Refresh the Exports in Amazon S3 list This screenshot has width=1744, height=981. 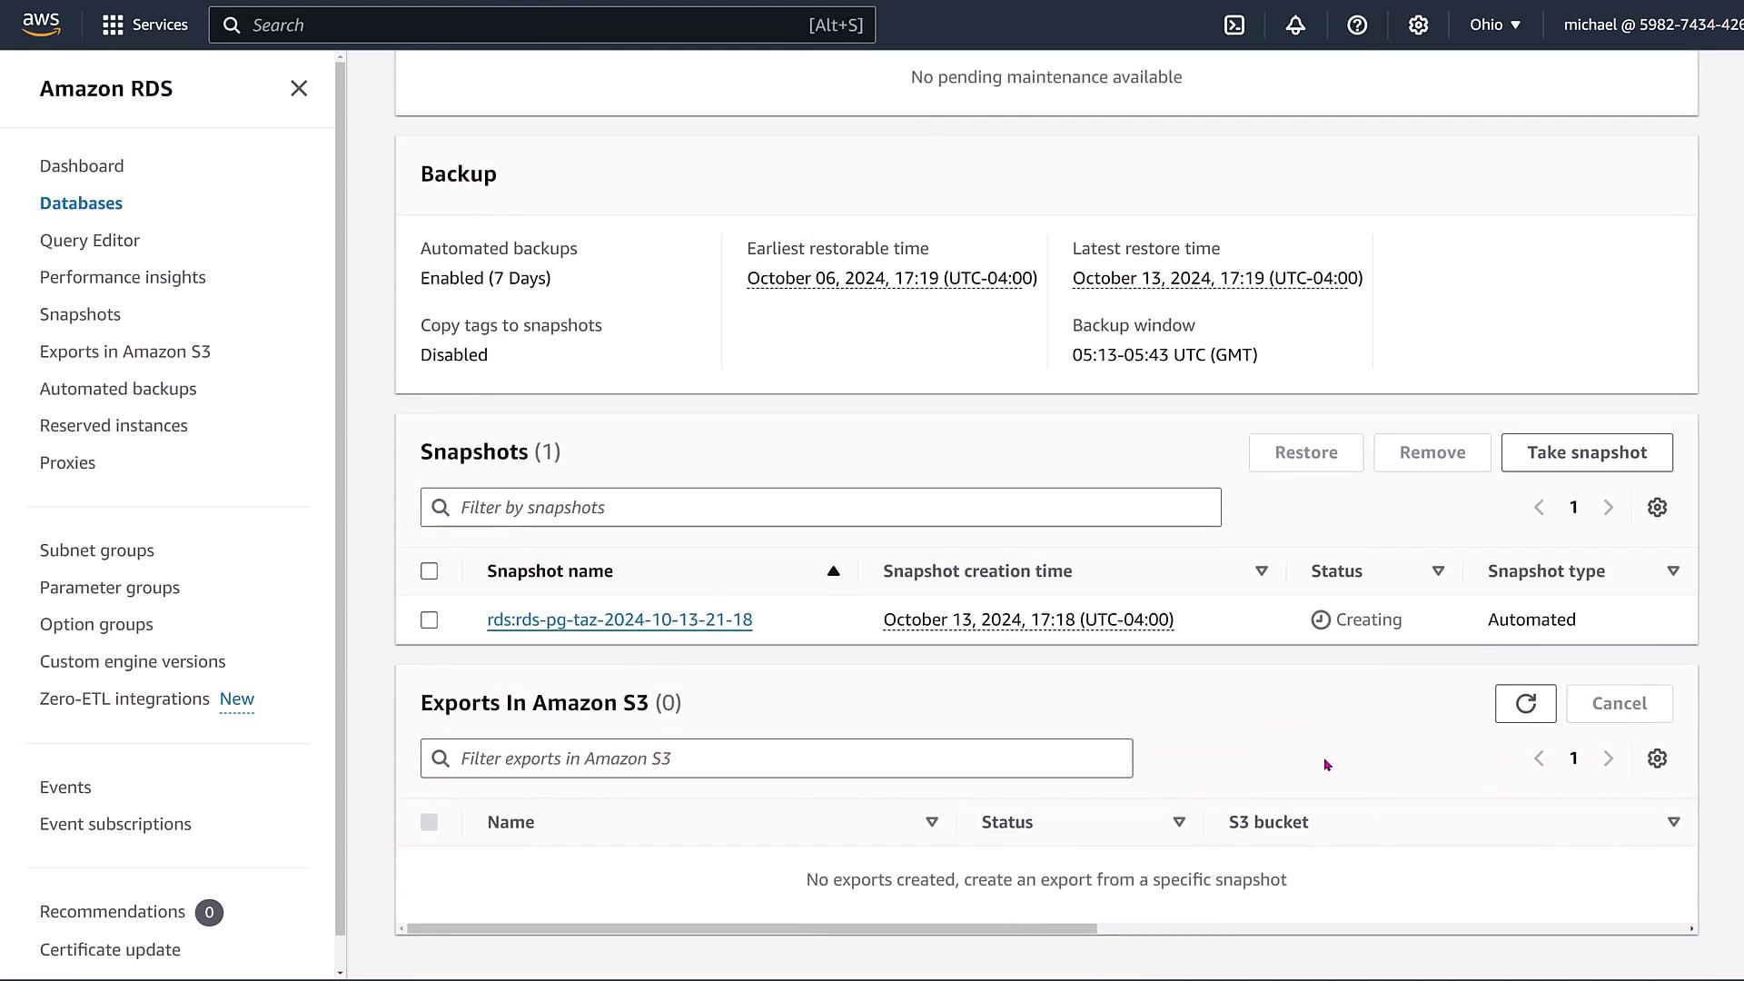point(1525,704)
